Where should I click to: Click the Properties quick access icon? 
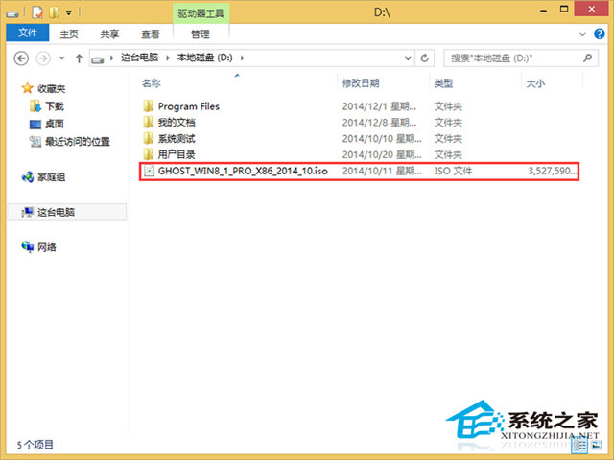point(37,12)
